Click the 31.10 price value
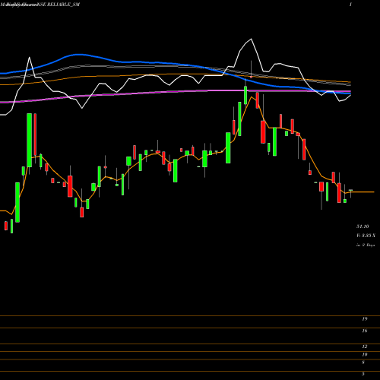Screen dimensions: 380x380 click(363, 226)
